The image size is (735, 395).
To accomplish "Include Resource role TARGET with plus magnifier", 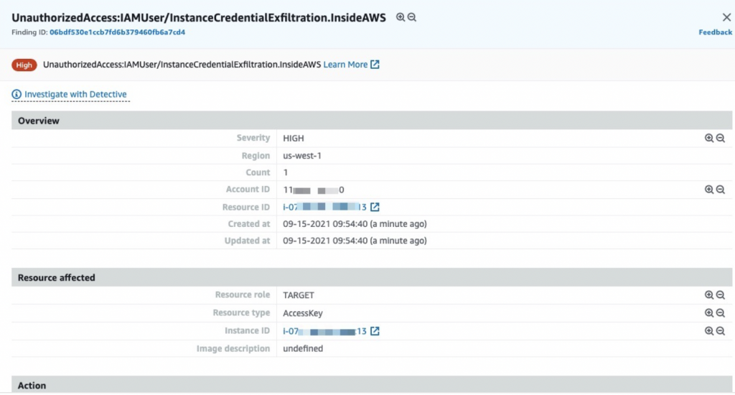I will click(708, 295).
